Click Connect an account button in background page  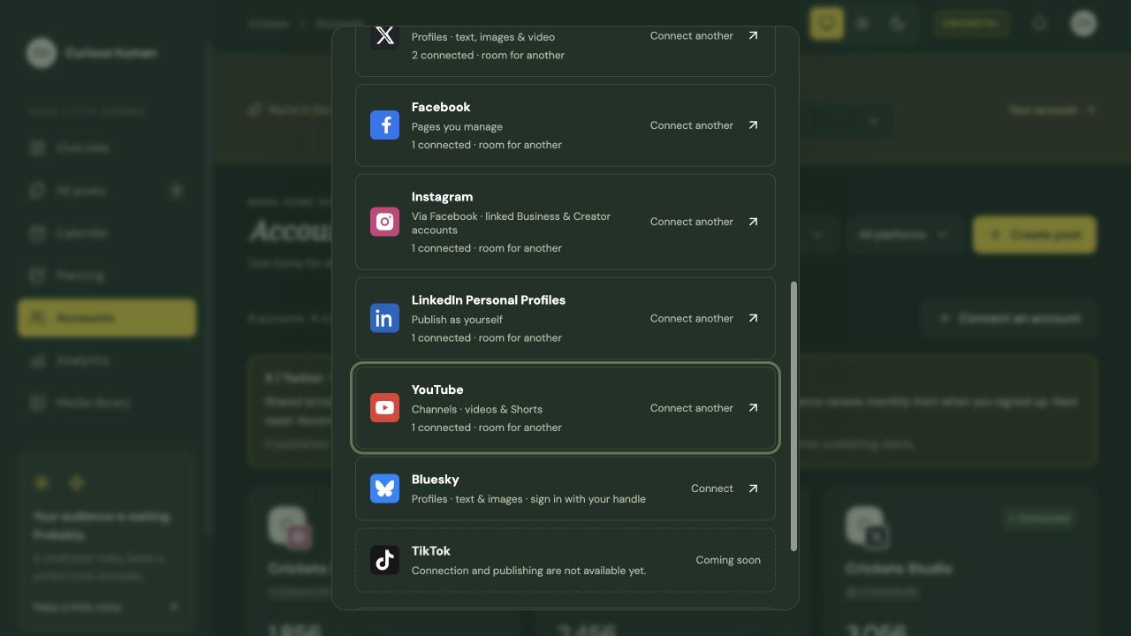click(1009, 318)
